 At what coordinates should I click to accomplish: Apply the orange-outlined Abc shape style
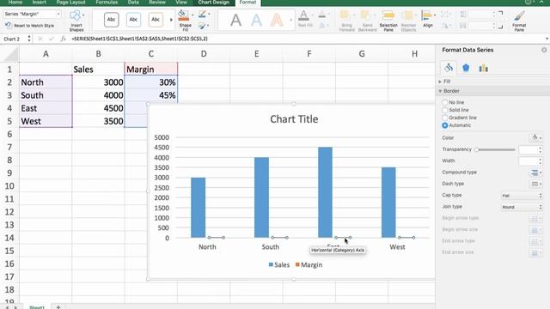pyautogui.click(x=156, y=20)
